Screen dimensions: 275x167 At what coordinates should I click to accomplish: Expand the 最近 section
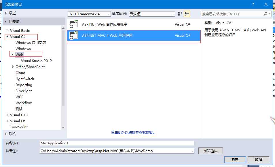6,13
